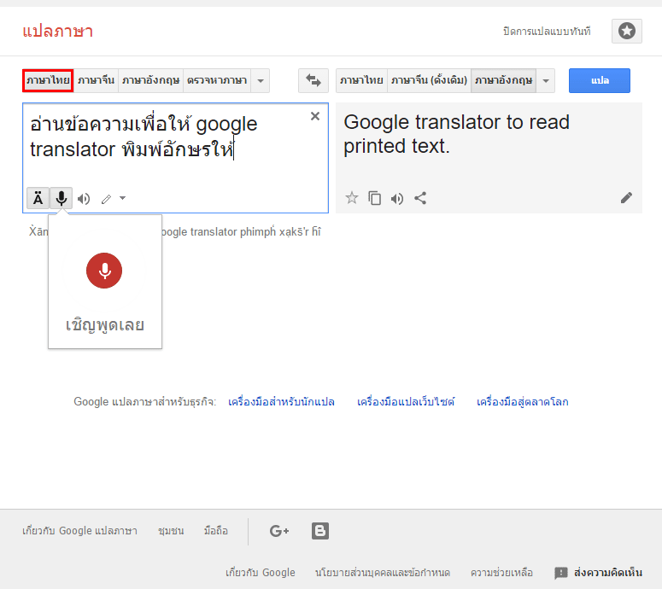
Task: Open the ชุมชน community link
Action: pyautogui.click(x=171, y=531)
